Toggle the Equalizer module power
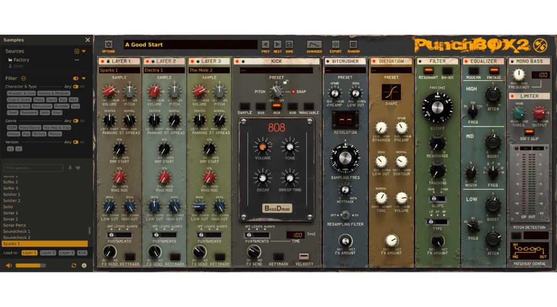The width and height of the screenshot is (557, 307). (466, 61)
